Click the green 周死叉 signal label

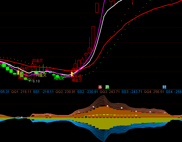(x=59, y=78)
